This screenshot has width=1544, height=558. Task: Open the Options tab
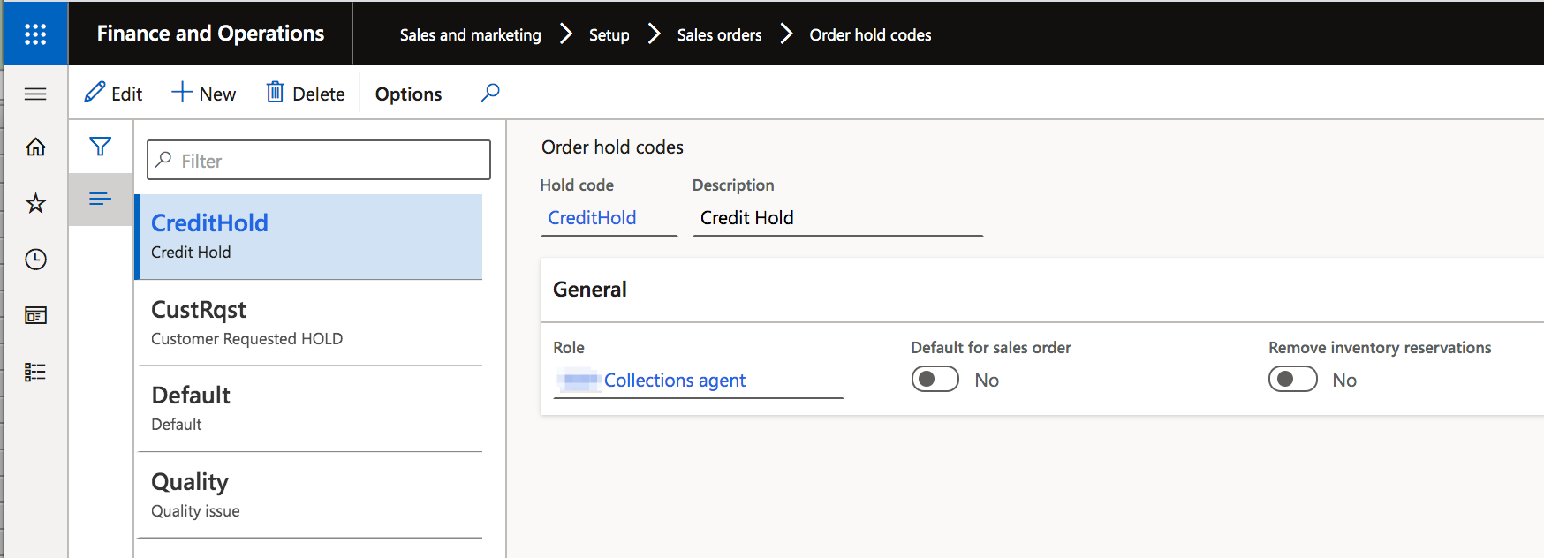coord(408,94)
